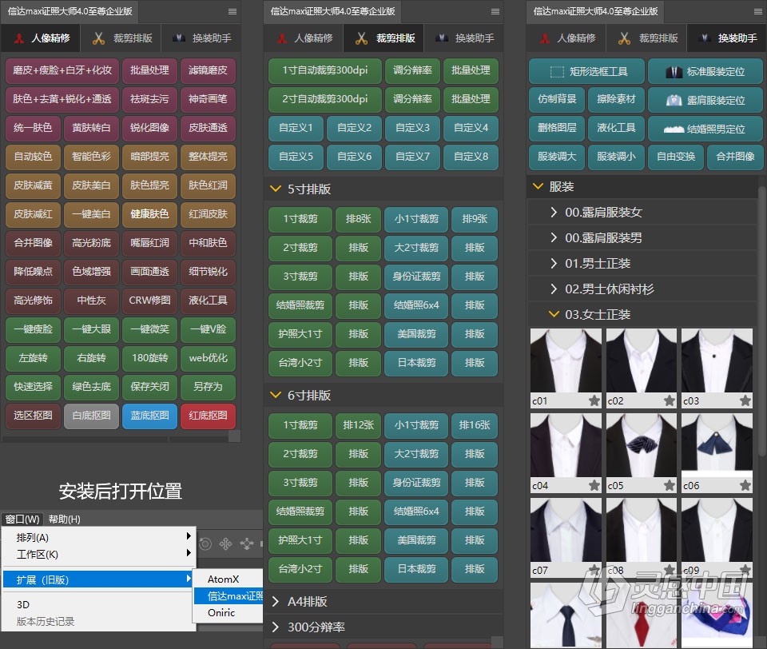Screen dimensions: 767x649
Task: Apply the 一键瘦脸 button
Action: [x=33, y=329]
